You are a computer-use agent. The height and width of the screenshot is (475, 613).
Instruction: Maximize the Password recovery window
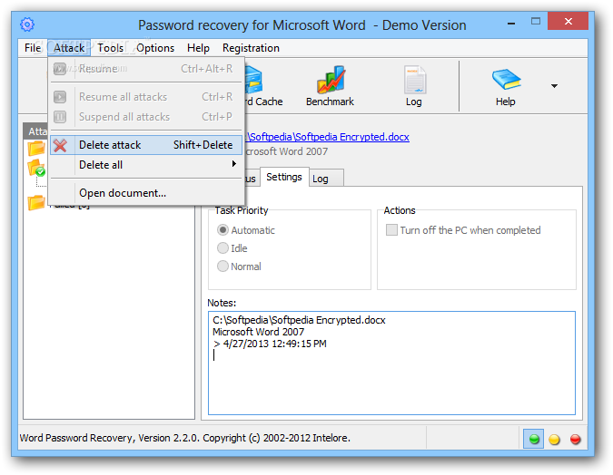click(x=536, y=22)
